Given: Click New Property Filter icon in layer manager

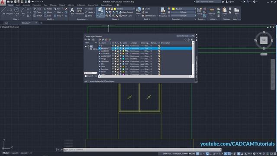Looking at the screenshot, I should [86, 39].
